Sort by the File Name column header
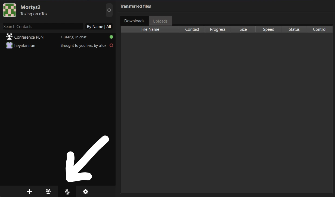This screenshot has height=197, width=335. pos(150,29)
